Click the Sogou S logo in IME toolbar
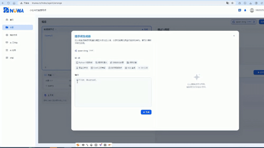This screenshot has height=148, width=264. [x=78, y=145]
